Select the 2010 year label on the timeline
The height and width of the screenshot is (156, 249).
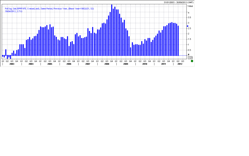point(145,64)
